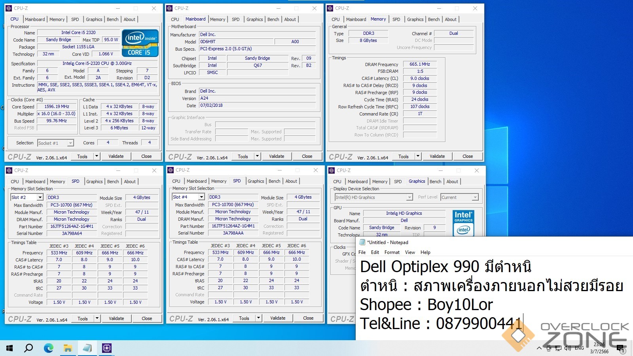Viewport: 633px width, 356px height.
Task: Switch to the Bench tab in the Memory window
Action: 434,19
